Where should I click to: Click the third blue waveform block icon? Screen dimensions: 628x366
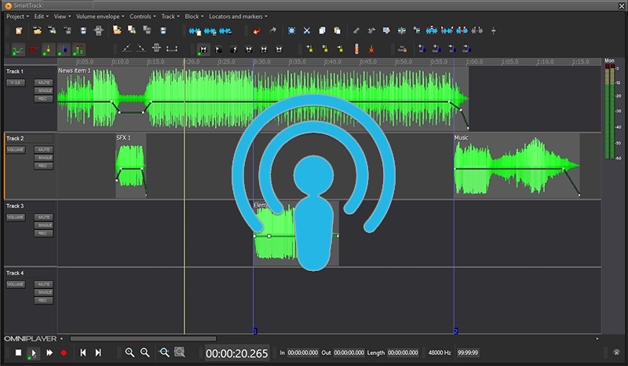point(225,31)
